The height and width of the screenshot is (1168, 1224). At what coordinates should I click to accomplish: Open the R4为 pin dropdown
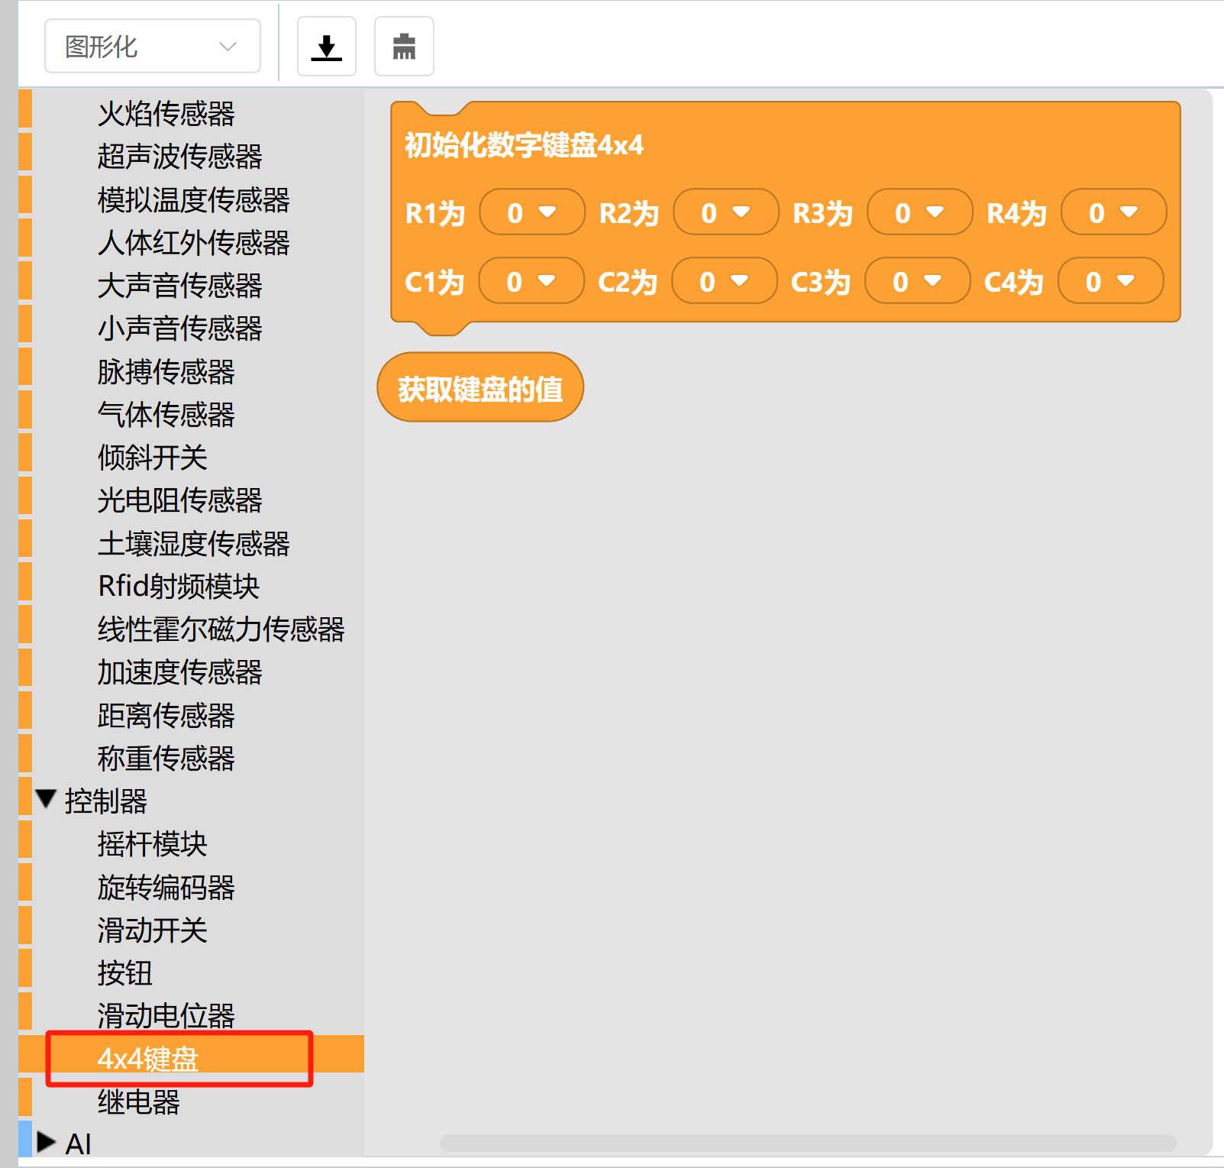click(1113, 212)
